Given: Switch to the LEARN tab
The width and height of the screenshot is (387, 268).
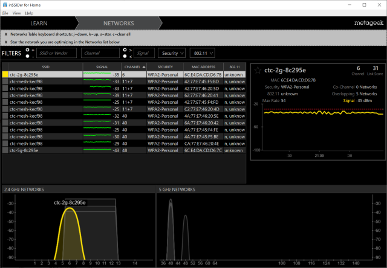Looking at the screenshot, I should [39, 24].
